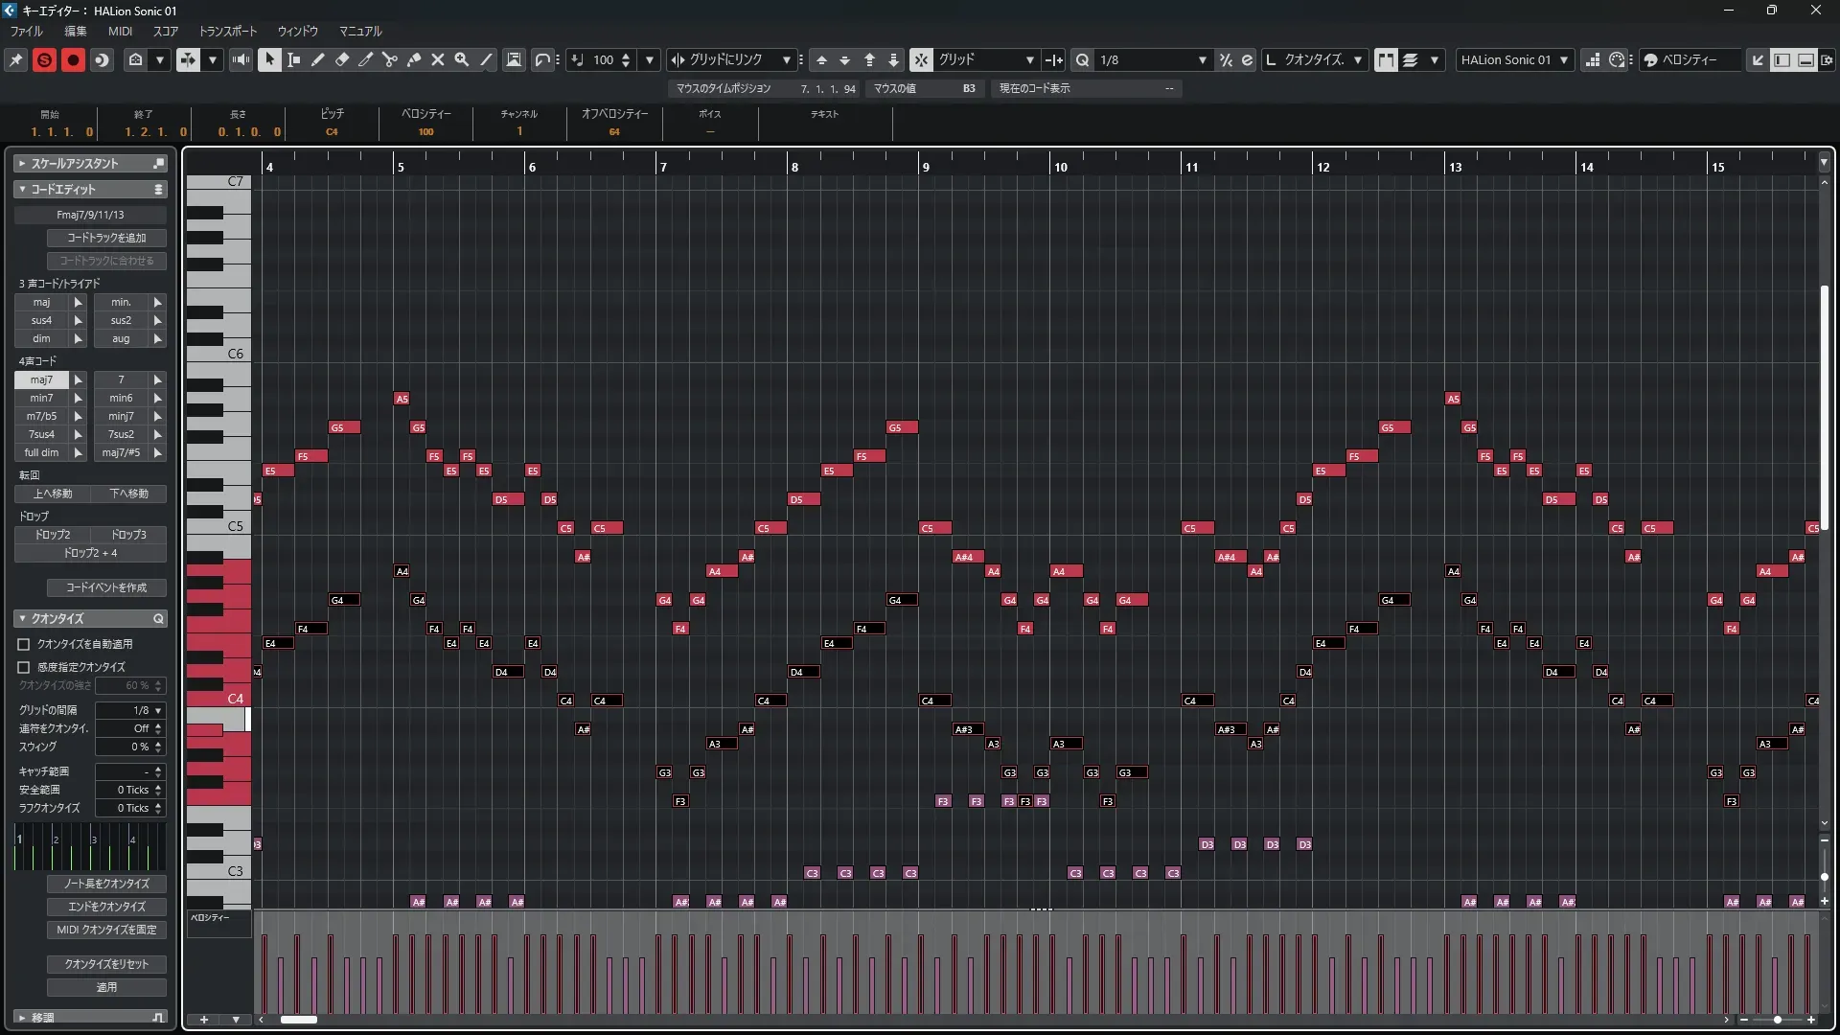Toggle the snap on/off button
The width and height of the screenshot is (1840, 1035).
[921, 59]
